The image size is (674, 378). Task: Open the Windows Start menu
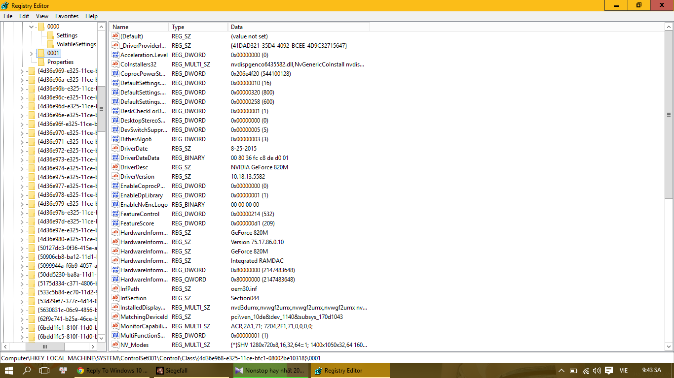click(x=9, y=371)
